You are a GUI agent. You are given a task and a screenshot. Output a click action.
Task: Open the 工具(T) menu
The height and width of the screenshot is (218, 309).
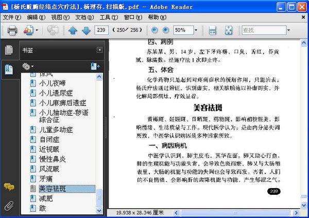click(x=109, y=17)
